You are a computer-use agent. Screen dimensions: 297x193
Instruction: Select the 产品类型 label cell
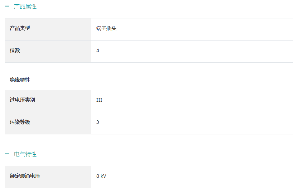48,29
